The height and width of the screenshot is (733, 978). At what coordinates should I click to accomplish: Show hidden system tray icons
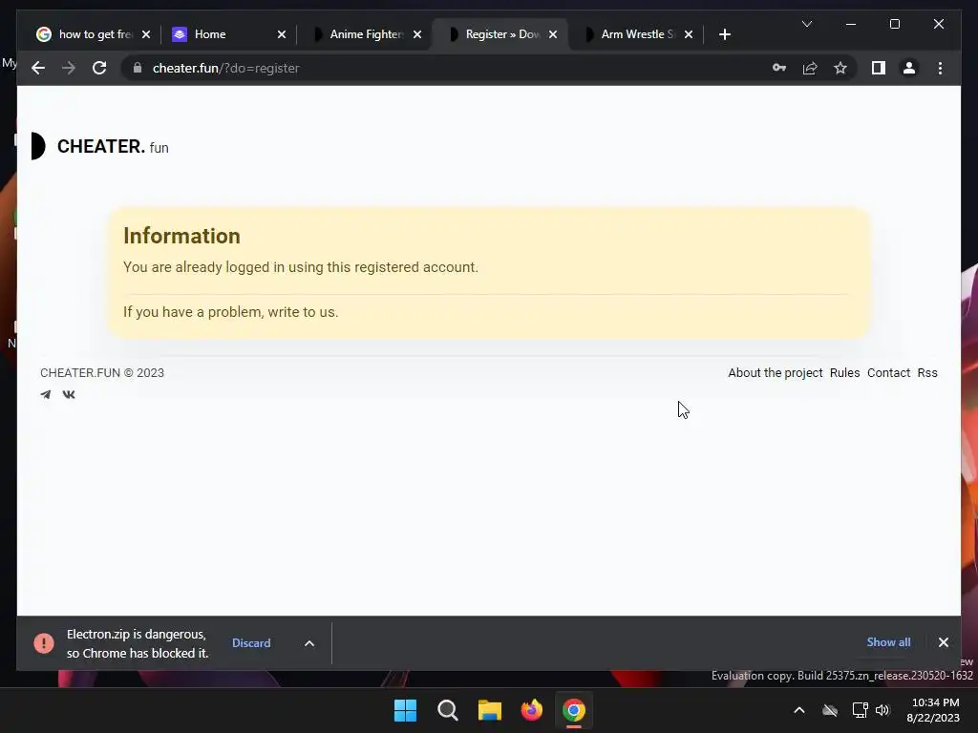tap(799, 710)
